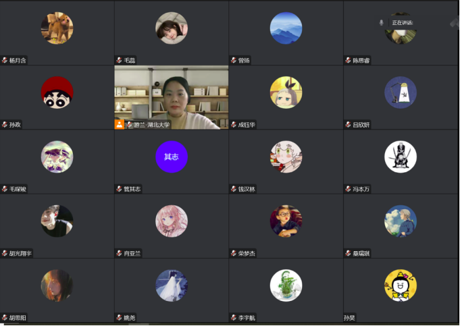Click the mountain landscape avatar of 曾扬
Screen dimensions: 460x326
tap(286, 28)
